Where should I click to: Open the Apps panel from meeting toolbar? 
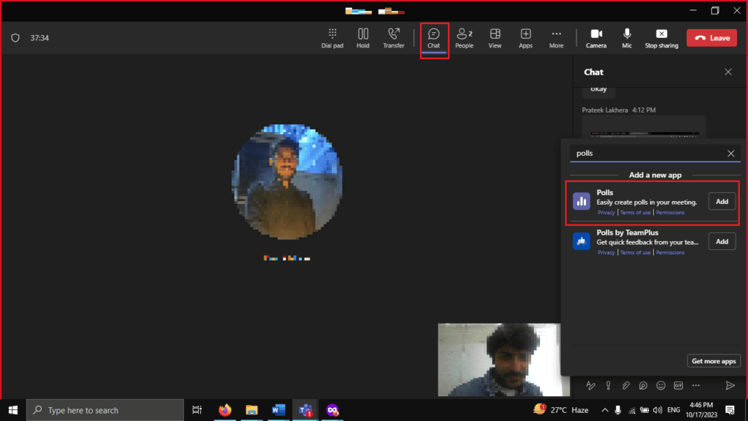click(x=525, y=37)
